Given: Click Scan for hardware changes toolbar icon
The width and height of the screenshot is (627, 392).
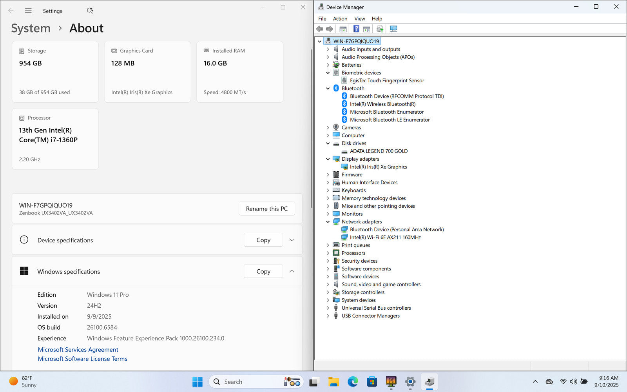Looking at the screenshot, I should [x=393, y=29].
